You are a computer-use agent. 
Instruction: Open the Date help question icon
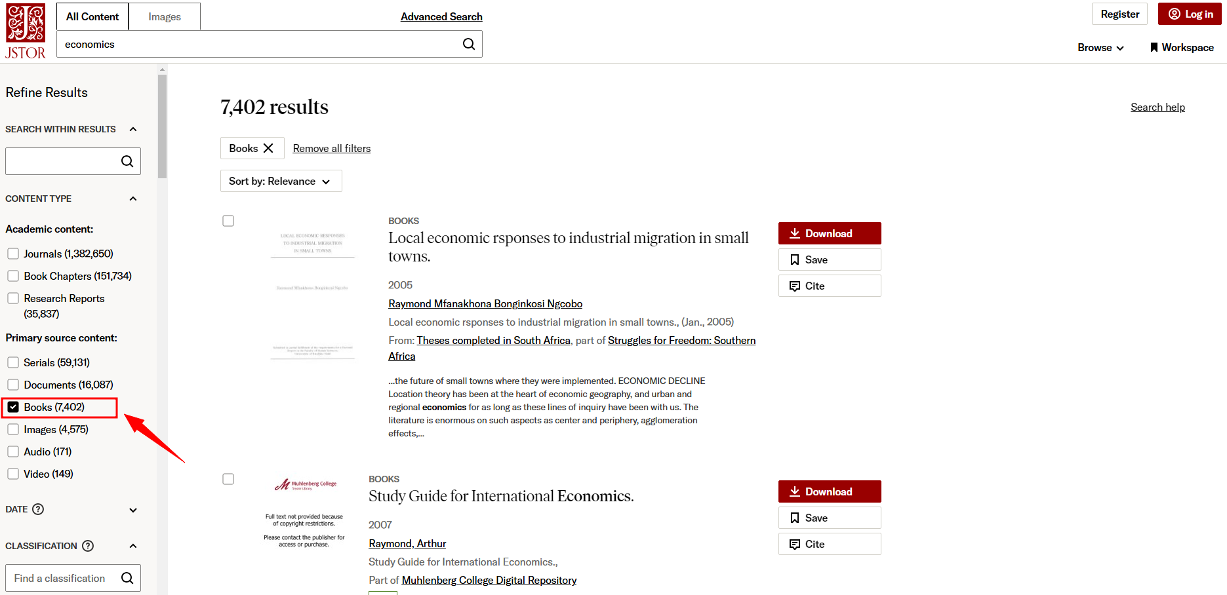click(x=38, y=509)
